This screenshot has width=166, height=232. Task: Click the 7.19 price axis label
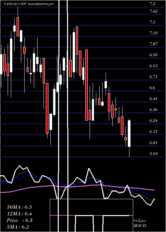[153, 33]
